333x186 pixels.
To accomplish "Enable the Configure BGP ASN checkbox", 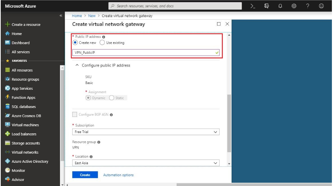I will (x=75, y=115).
